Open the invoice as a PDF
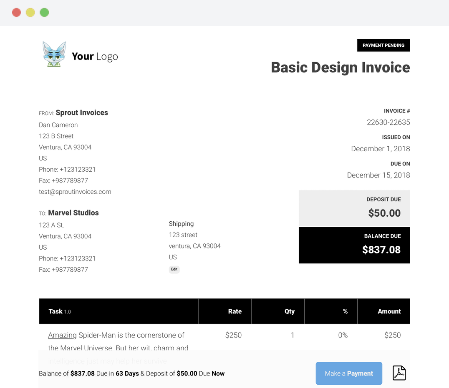 tap(399, 373)
